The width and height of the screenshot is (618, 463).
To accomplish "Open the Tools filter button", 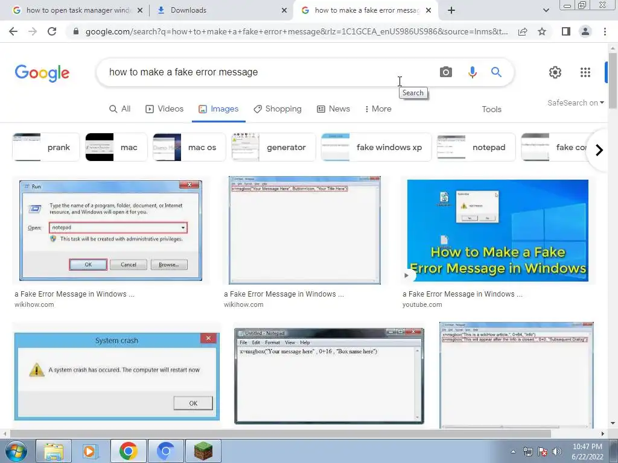I will tap(491, 110).
